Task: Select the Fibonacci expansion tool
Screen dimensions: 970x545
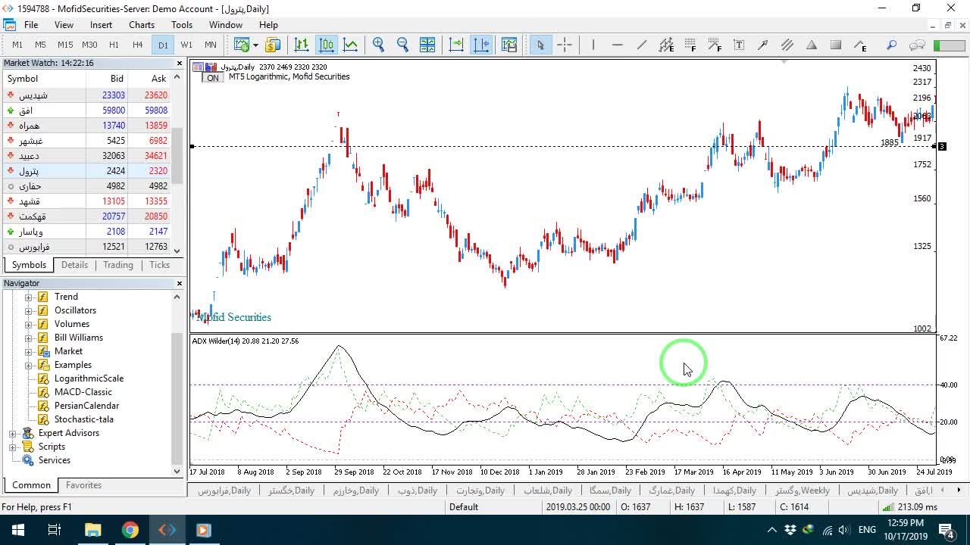Action: [x=715, y=45]
